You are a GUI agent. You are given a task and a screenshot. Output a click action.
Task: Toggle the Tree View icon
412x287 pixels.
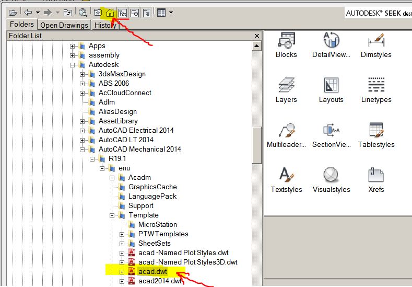pyautogui.click(x=123, y=13)
